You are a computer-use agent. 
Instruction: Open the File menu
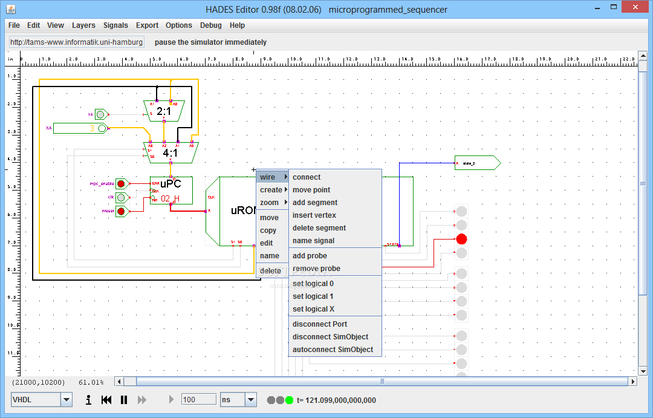point(14,25)
